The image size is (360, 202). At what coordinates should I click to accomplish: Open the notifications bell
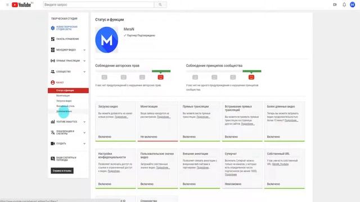(344, 4)
